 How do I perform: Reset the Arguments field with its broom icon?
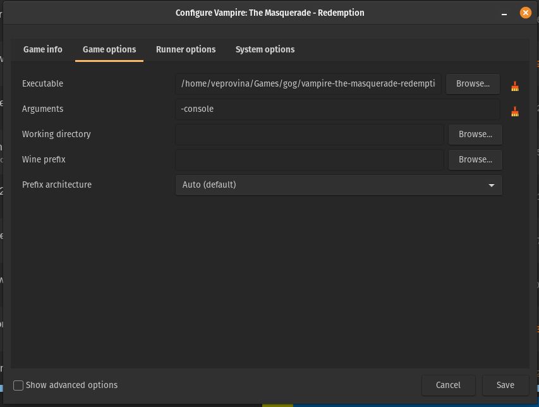coord(515,112)
